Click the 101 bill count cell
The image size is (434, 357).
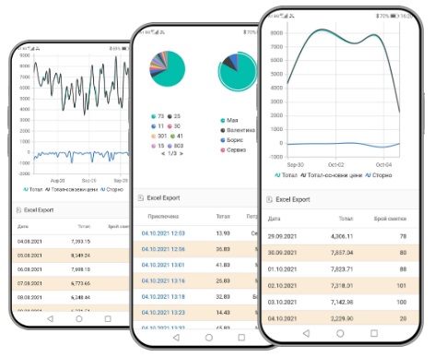(x=402, y=285)
